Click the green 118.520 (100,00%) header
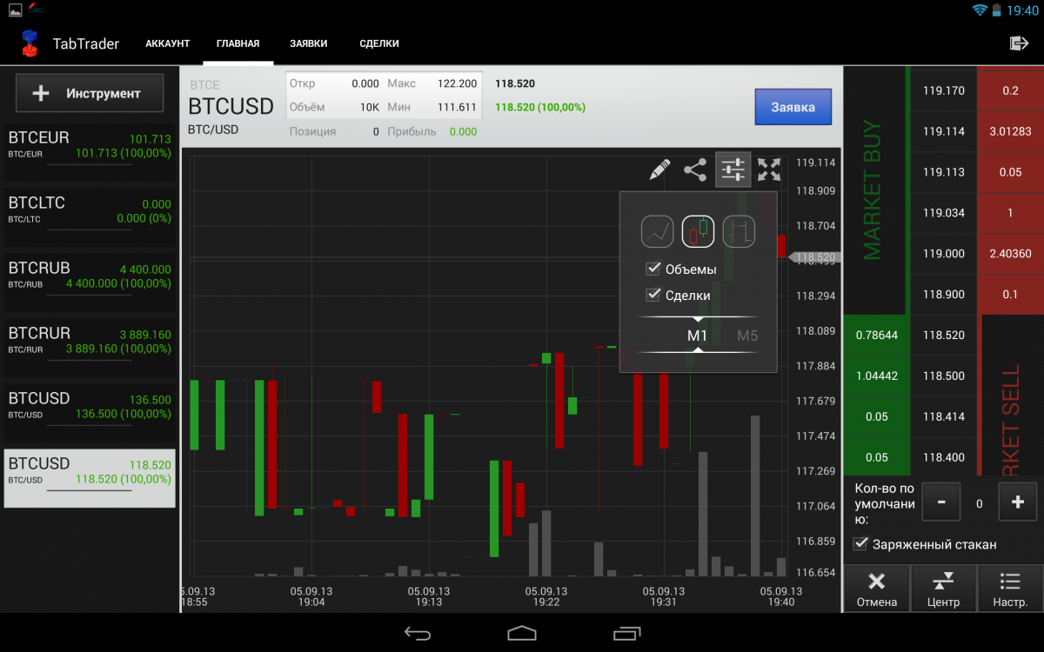The height and width of the screenshot is (652, 1044). click(540, 107)
